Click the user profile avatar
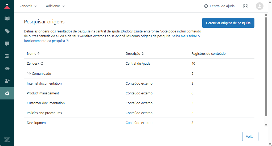 (259, 6)
